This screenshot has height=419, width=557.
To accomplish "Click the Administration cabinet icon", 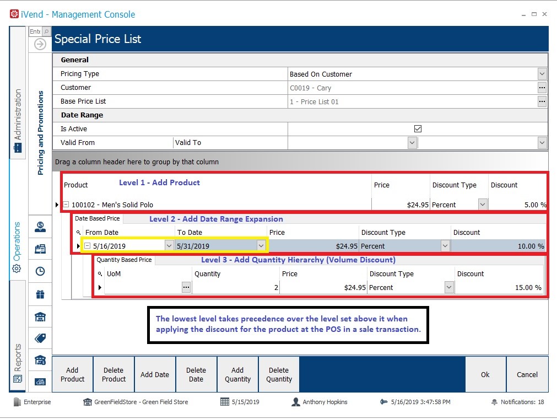I will click(x=18, y=148).
